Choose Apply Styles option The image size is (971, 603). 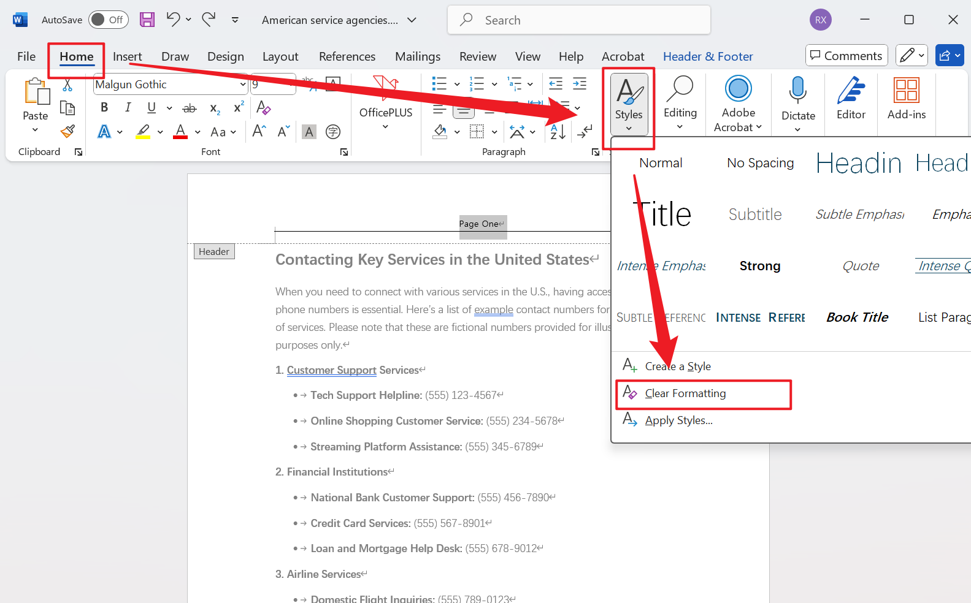[678, 420]
